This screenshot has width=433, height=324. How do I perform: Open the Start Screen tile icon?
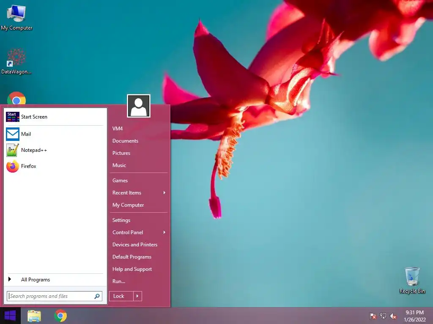13,117
